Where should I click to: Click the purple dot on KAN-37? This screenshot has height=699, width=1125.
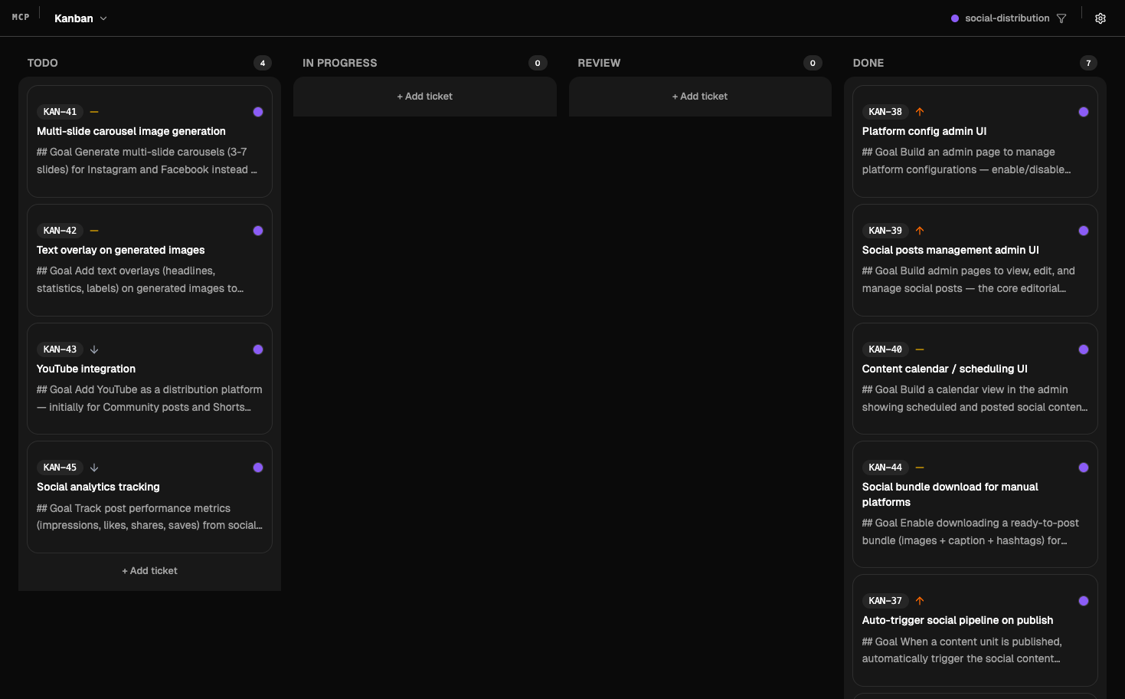point(1084,601)
